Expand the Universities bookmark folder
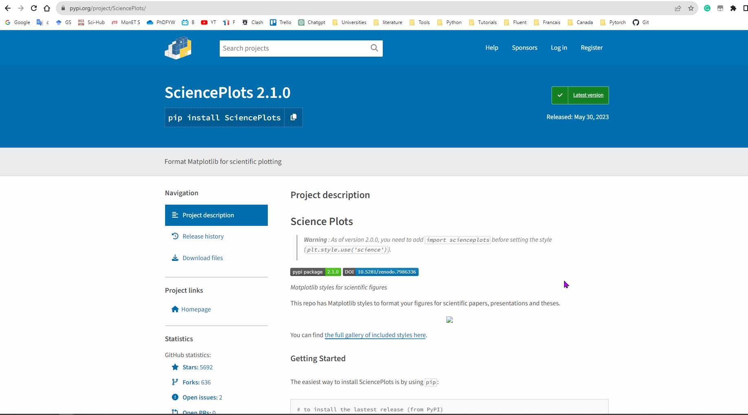Viewport: 748px width, 415px height. (349, 22)
